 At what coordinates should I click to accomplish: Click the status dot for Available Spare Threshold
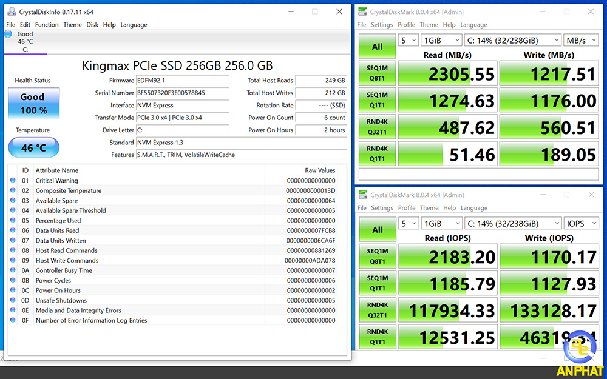(13, 210)
